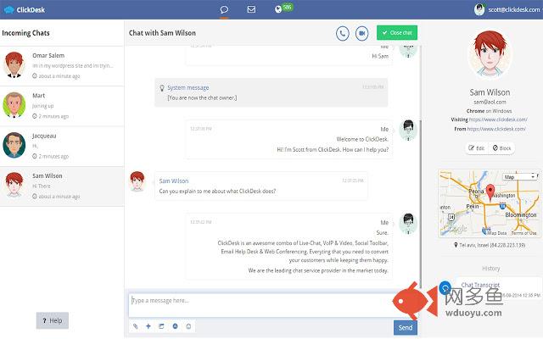Viewport: 543px width, 339px height.
Task: Click the sam@aol.com email text
Action: tap(490, 102)
